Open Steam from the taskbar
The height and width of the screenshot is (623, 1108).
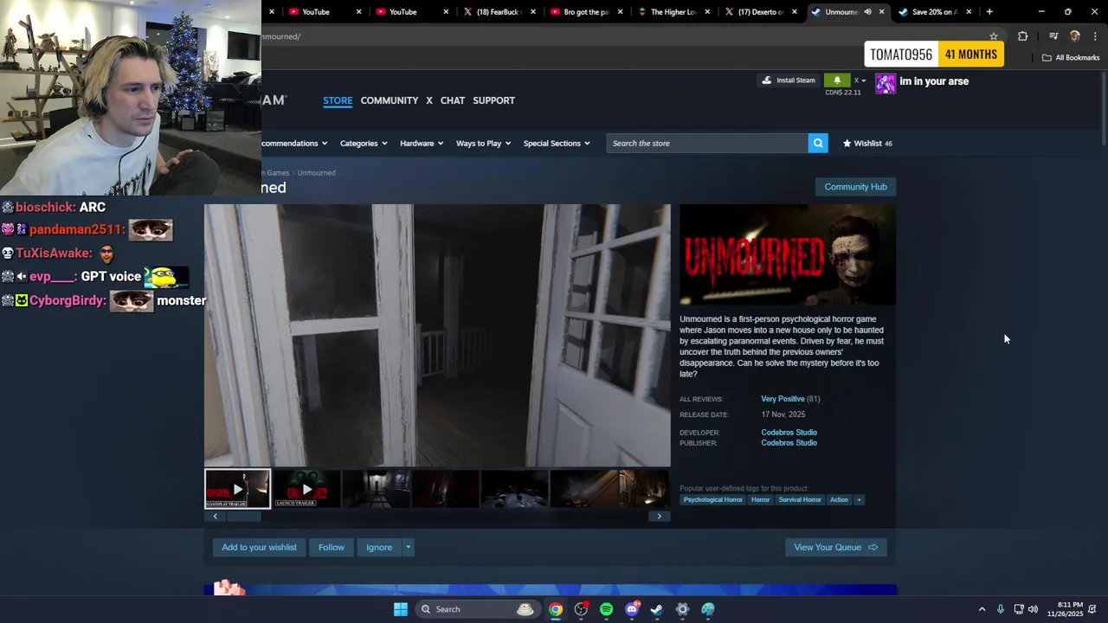[657, 609]
